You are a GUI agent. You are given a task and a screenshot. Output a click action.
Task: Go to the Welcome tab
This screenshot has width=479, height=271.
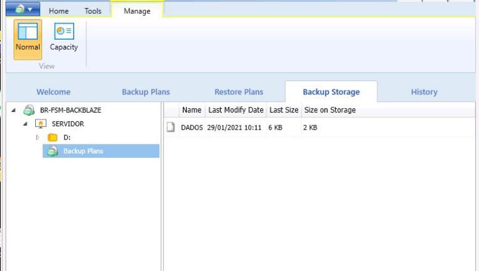[53, 92]
